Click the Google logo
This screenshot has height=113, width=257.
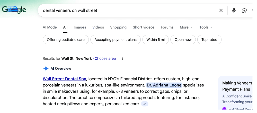click(14, 10)
